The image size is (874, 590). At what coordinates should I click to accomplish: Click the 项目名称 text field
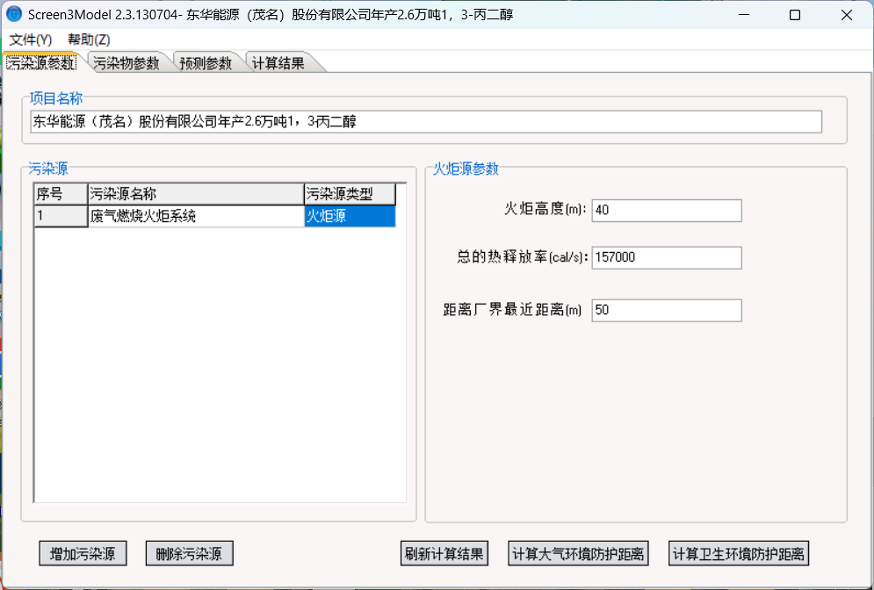point(426,121)
